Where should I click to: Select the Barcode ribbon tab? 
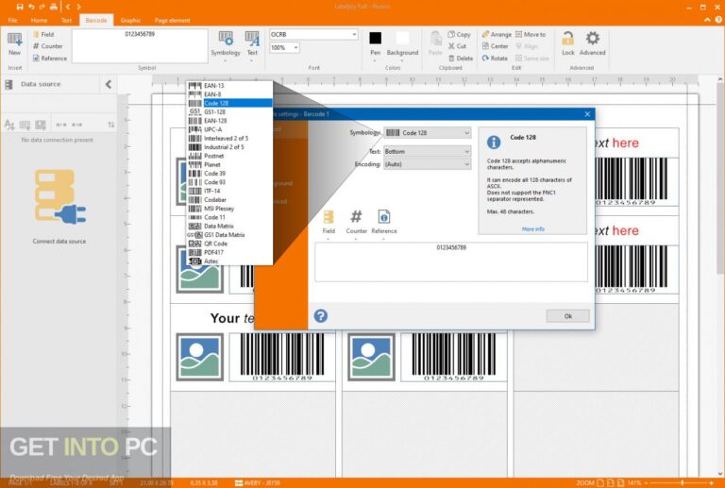[96, 21]
